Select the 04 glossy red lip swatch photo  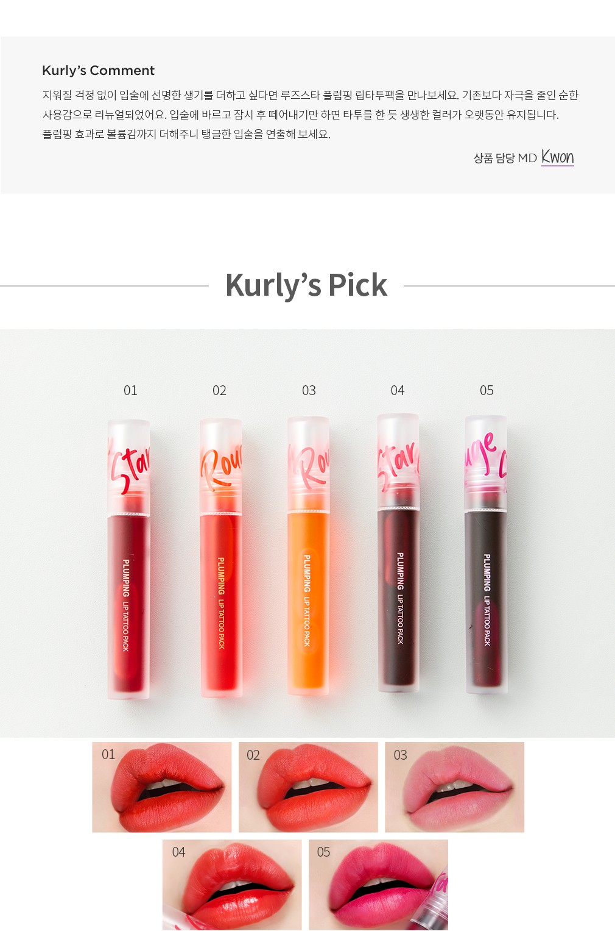(x=232, y=885)
